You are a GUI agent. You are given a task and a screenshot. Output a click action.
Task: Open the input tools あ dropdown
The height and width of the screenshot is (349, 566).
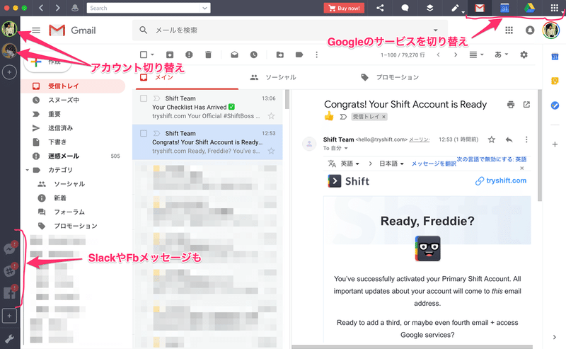tap(501, 55)
